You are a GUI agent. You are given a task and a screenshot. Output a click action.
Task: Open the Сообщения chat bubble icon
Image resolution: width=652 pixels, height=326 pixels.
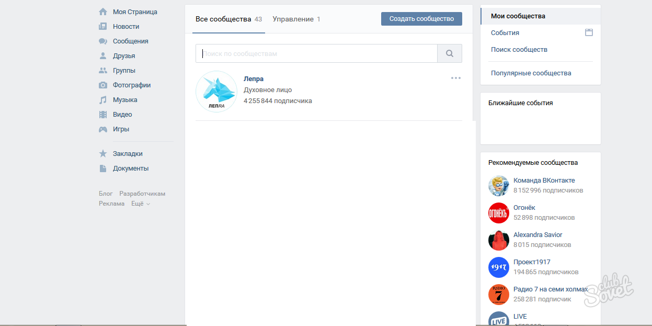[103, 41]
